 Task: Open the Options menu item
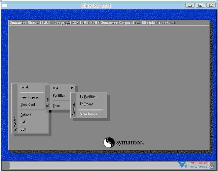click(x=26, y=115)
